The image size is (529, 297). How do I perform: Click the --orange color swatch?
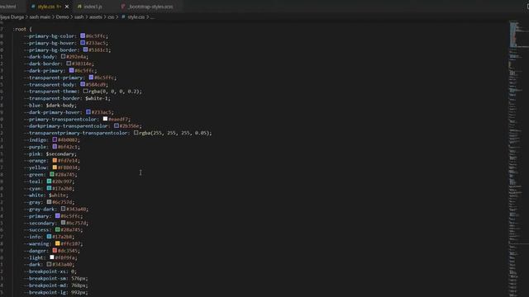point(55,160)
